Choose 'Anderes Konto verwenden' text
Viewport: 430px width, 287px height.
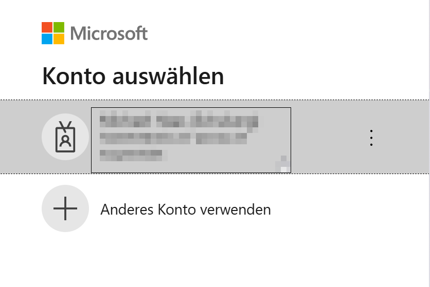(x=186, y=210)
